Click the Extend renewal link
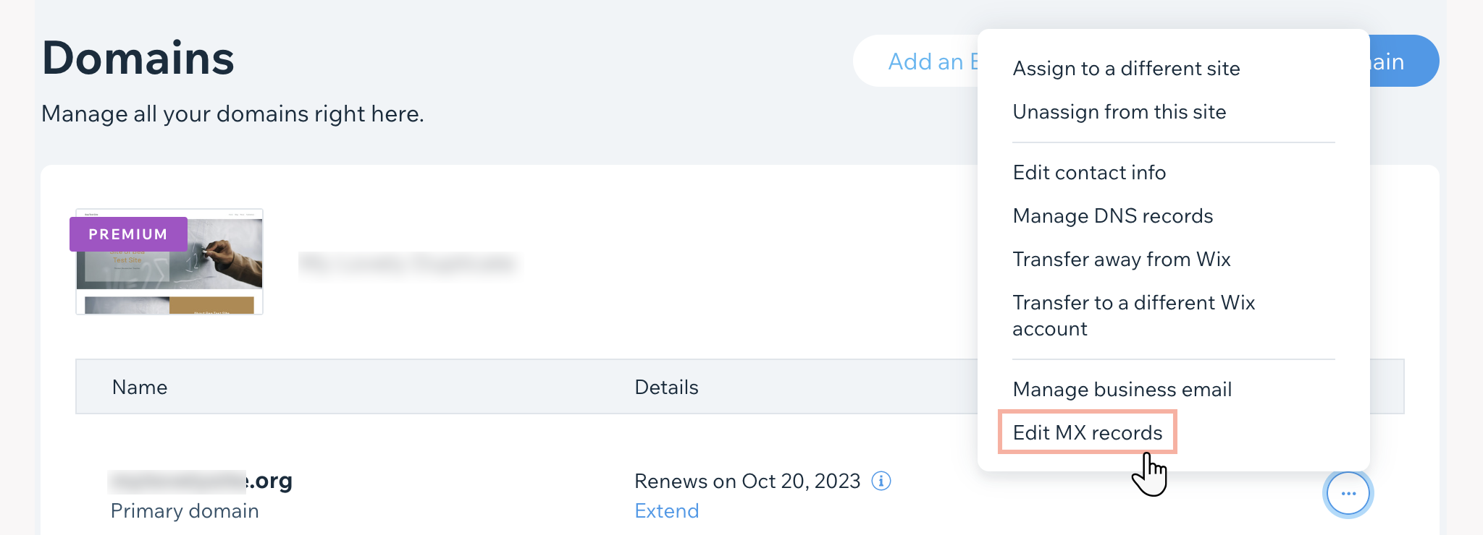Viewport: 1483px width, 535px height. tap(666, 511)
